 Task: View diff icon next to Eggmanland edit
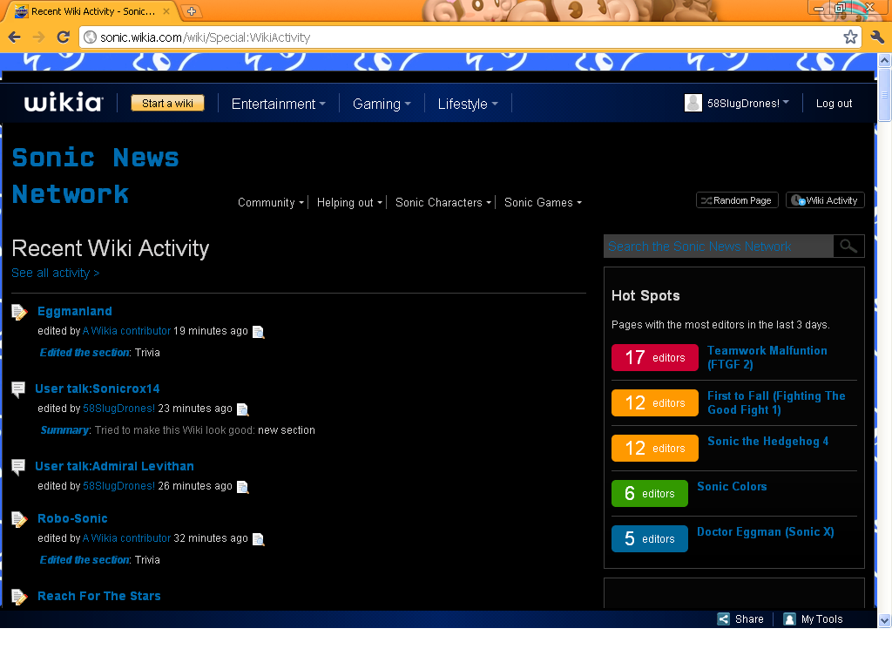pyautogui.click(x=259, y=332)
